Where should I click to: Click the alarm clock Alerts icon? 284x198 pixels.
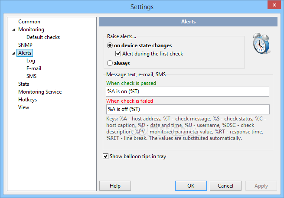pos(261,43)
